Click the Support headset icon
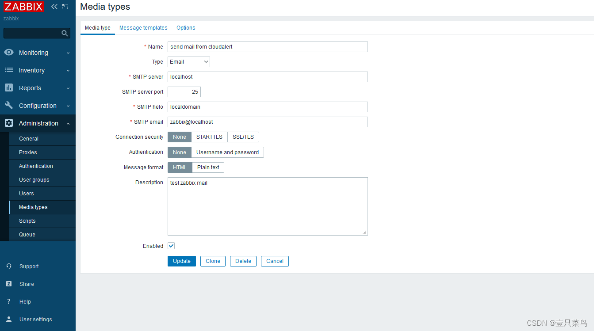 [x=9, y=266]
